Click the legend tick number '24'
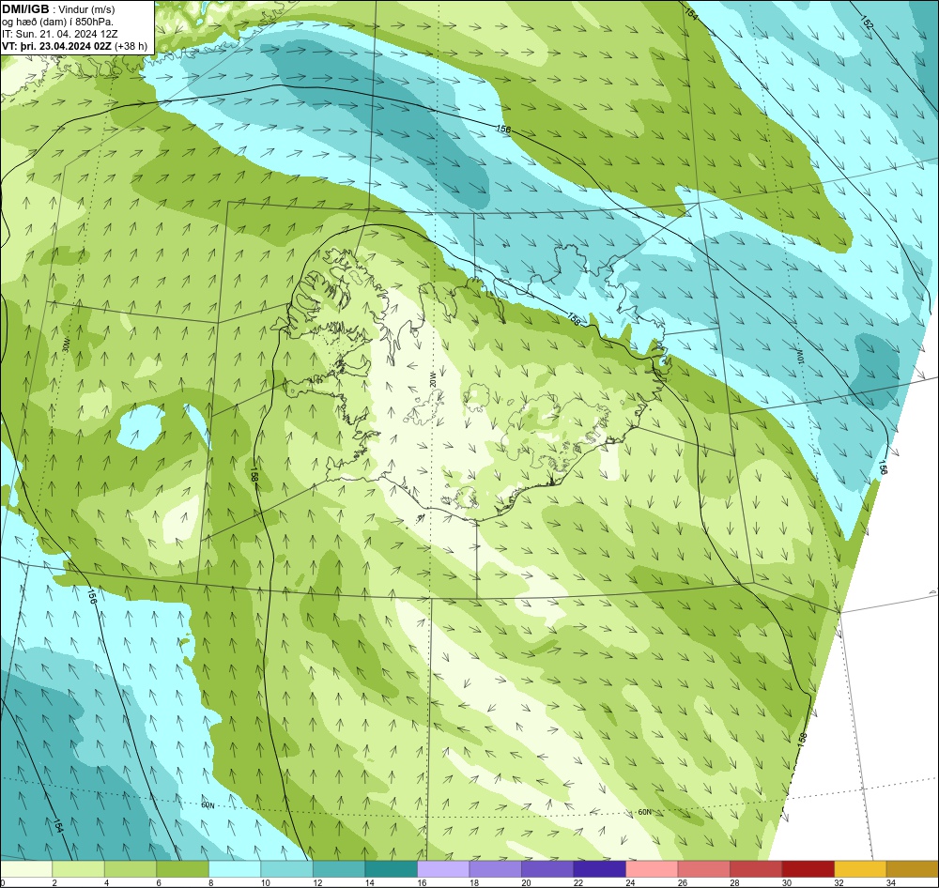 (x=630, y=882)
